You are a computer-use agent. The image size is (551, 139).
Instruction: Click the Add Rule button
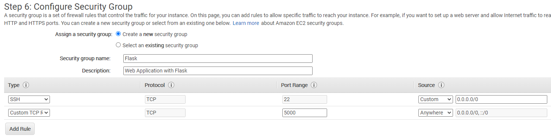pos(20,129)
